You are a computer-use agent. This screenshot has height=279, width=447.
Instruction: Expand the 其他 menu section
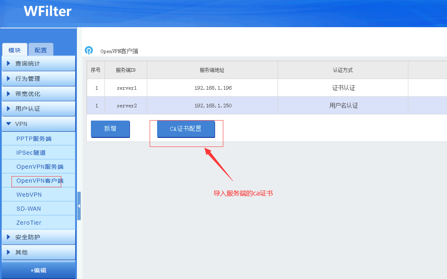38,252
